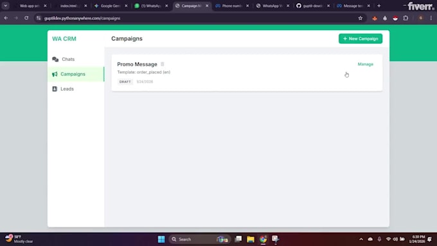The image size is (437, 246).
Task: Close the Campaign tab
Action: pos(207,6)
